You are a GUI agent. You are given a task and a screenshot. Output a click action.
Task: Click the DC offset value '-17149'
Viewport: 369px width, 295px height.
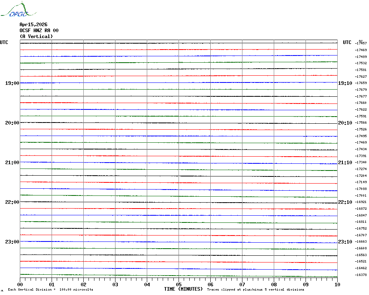(x=361, y=182)
